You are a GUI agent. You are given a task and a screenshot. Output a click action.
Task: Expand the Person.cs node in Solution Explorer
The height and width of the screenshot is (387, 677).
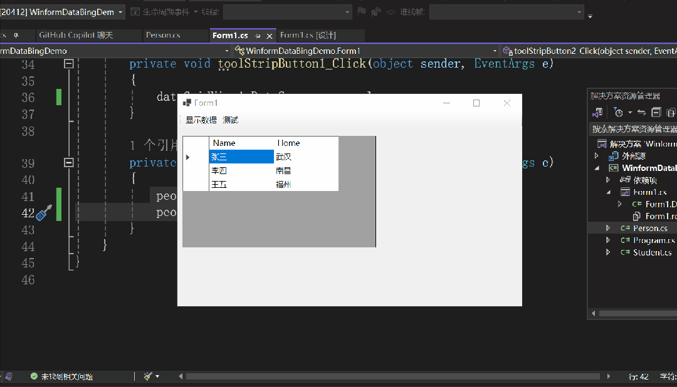click(x=607, y=228)
